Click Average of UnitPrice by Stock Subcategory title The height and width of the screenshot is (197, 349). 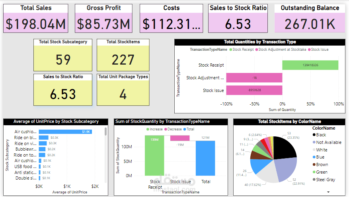(x=56, y=121)
